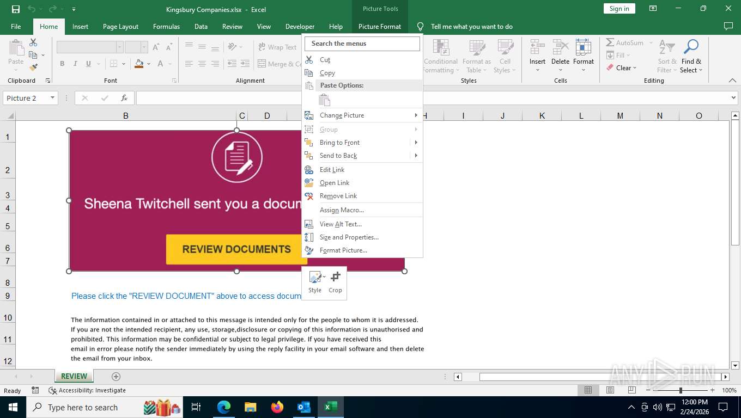Click the fill color bucket icon
The width and height of the screenshot is (741, 418).
[139, 64]
